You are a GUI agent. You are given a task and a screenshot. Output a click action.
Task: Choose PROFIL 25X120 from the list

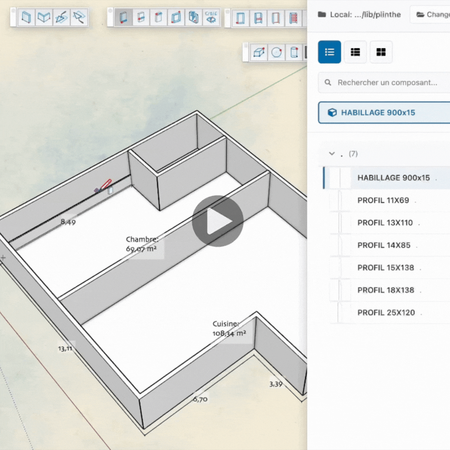point(386,313)
